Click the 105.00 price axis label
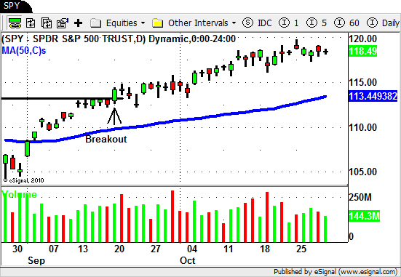Screen dimensions: 401x277 [x=363, y=172]
